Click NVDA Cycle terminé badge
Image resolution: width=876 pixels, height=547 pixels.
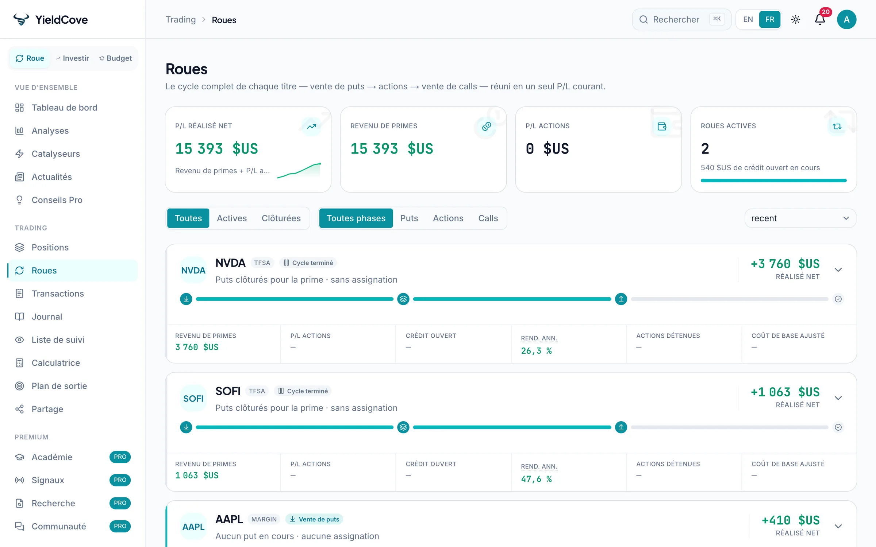coord(308,263)
